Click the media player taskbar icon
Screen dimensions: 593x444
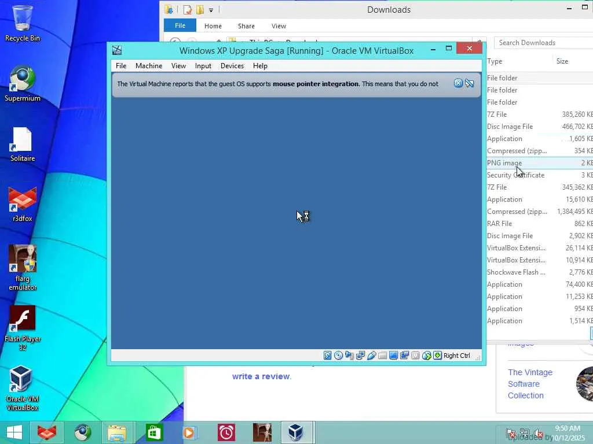coord(189,432)
